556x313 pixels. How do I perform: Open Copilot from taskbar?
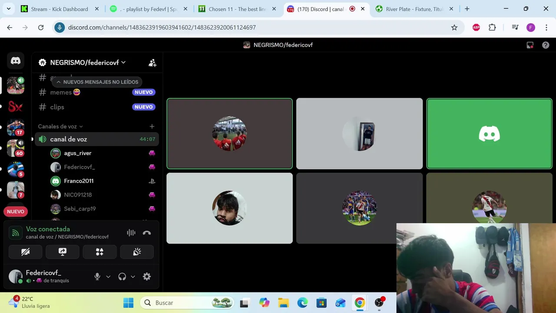(264, 303)
